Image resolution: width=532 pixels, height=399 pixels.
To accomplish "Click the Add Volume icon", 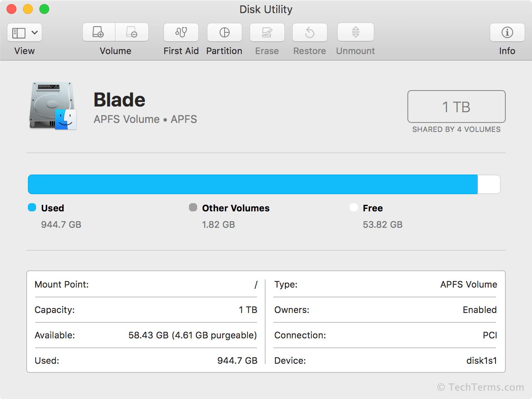I will (x=99, y=32).
